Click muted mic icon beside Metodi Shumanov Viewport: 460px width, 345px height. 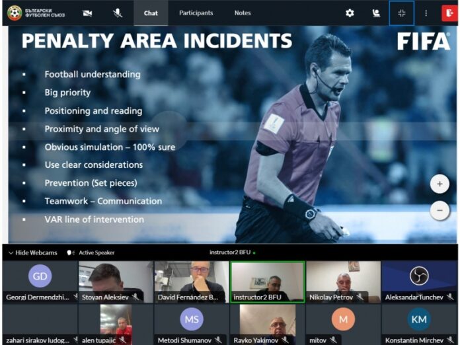218,340
